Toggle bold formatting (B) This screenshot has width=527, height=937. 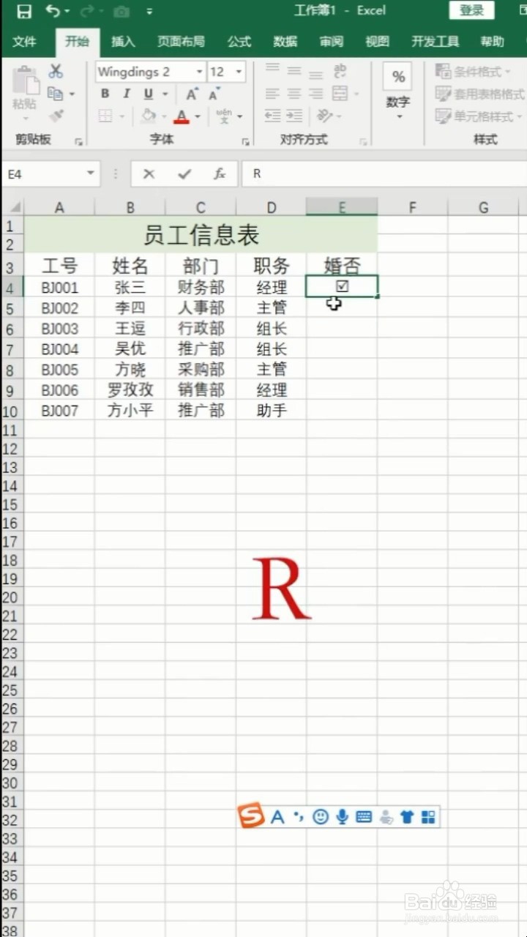[105, 94]
